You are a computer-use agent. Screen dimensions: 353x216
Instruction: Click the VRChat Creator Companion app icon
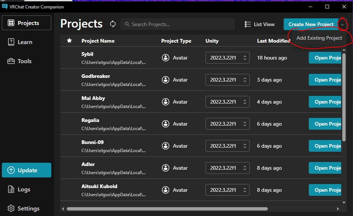click(4, 7)
